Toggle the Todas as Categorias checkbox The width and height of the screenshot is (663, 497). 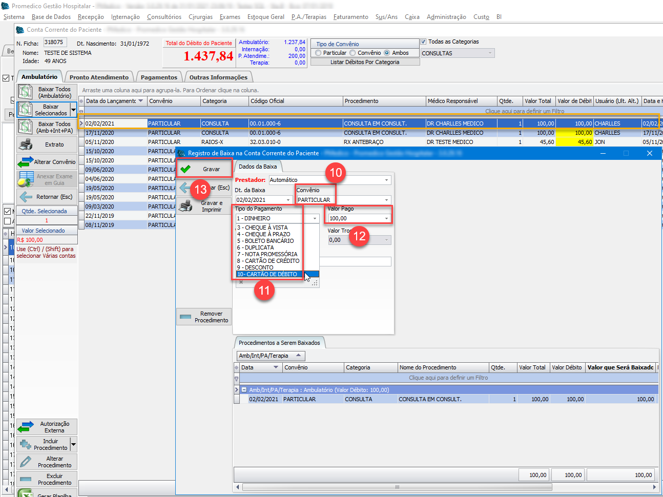(x=423, y=42)
